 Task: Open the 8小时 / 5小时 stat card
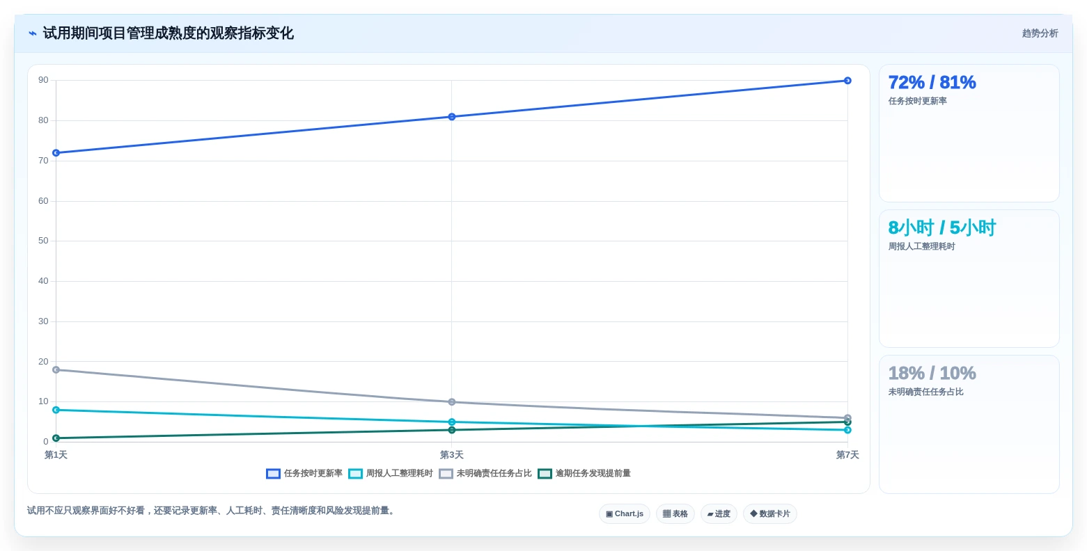(969, 279)
